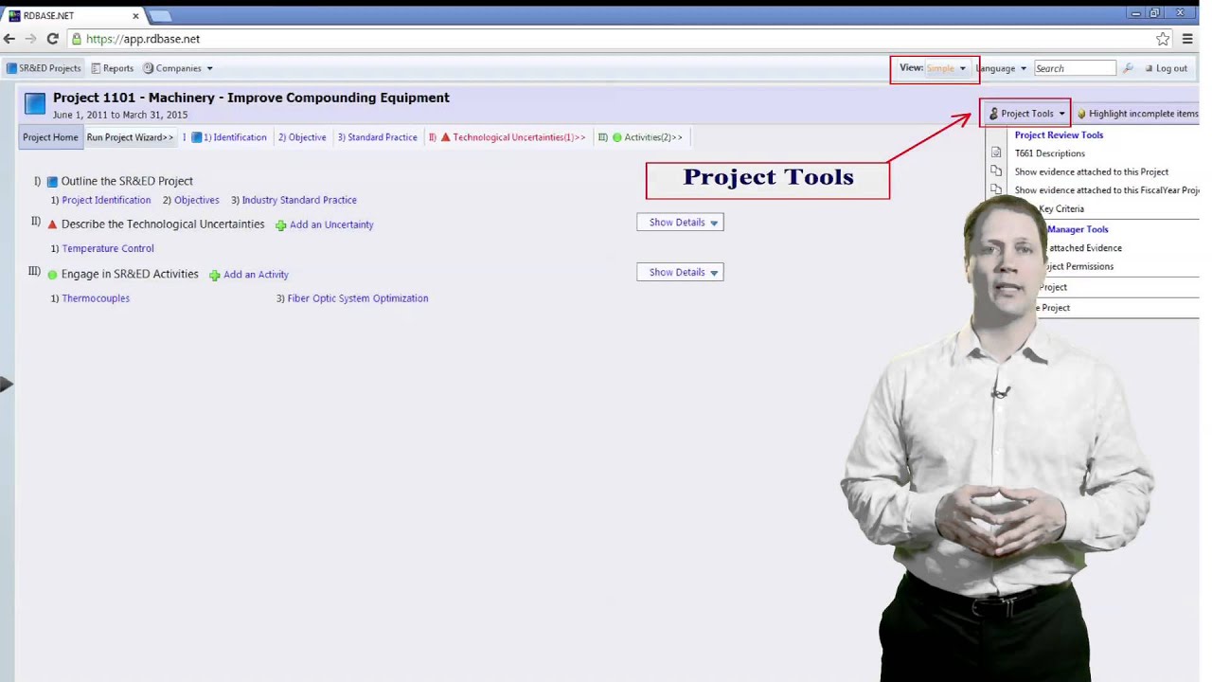Open the Fiber Optic System Optimization activity
The width and height of the screenshot is (1212, 682).
(x=358, y=298)
